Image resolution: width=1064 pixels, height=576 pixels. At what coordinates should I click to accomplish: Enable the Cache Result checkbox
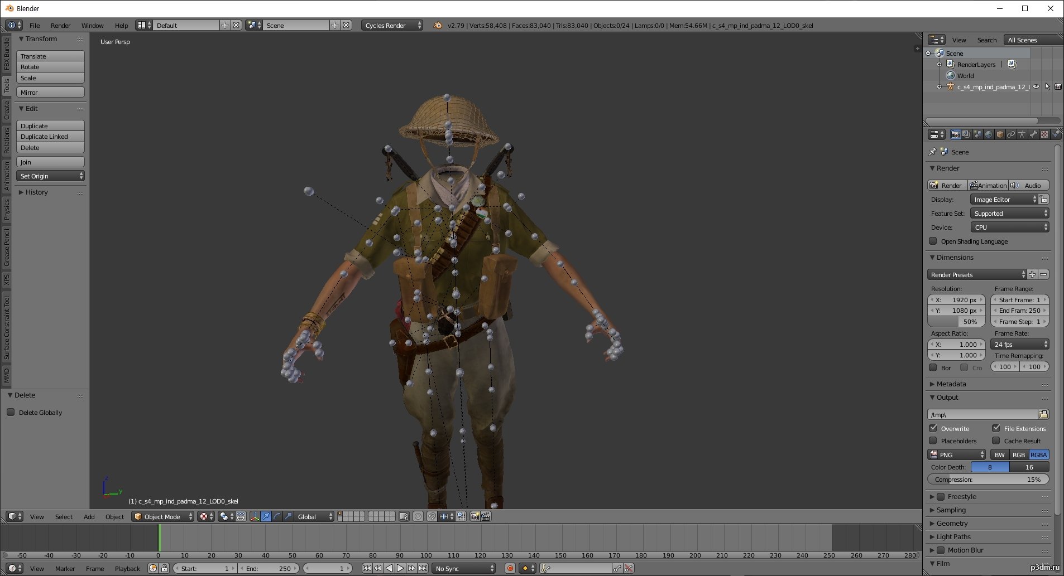click(996, 441)
